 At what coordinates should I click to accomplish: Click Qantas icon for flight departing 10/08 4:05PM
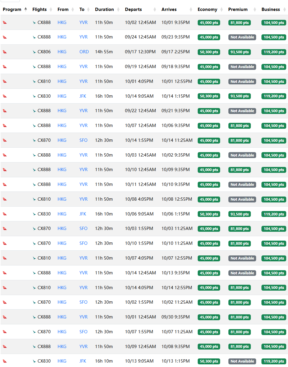click(5, 199)
